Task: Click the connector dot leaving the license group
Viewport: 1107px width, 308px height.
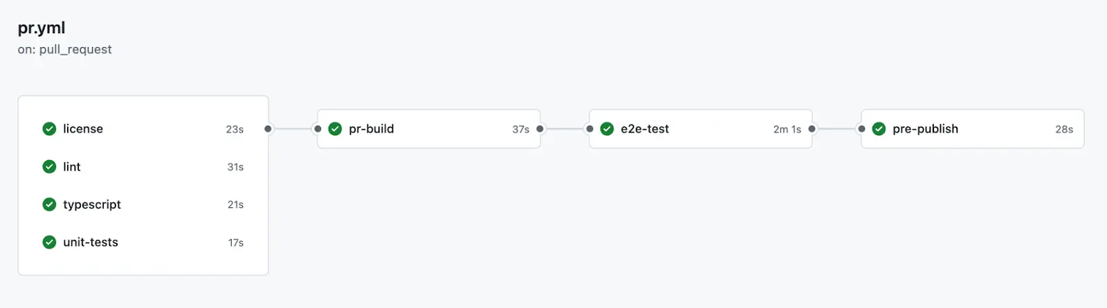Action: click(268, 129)
